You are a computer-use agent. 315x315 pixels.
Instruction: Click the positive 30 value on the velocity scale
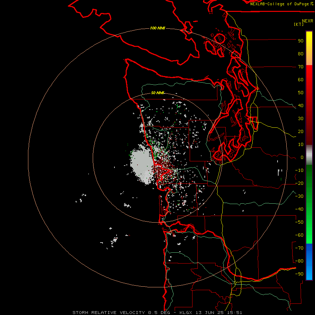pyautogui.click(x=301, y=119)
